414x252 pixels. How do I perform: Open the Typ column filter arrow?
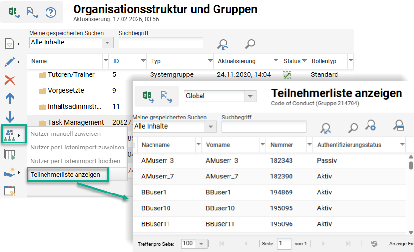point(210,61)
